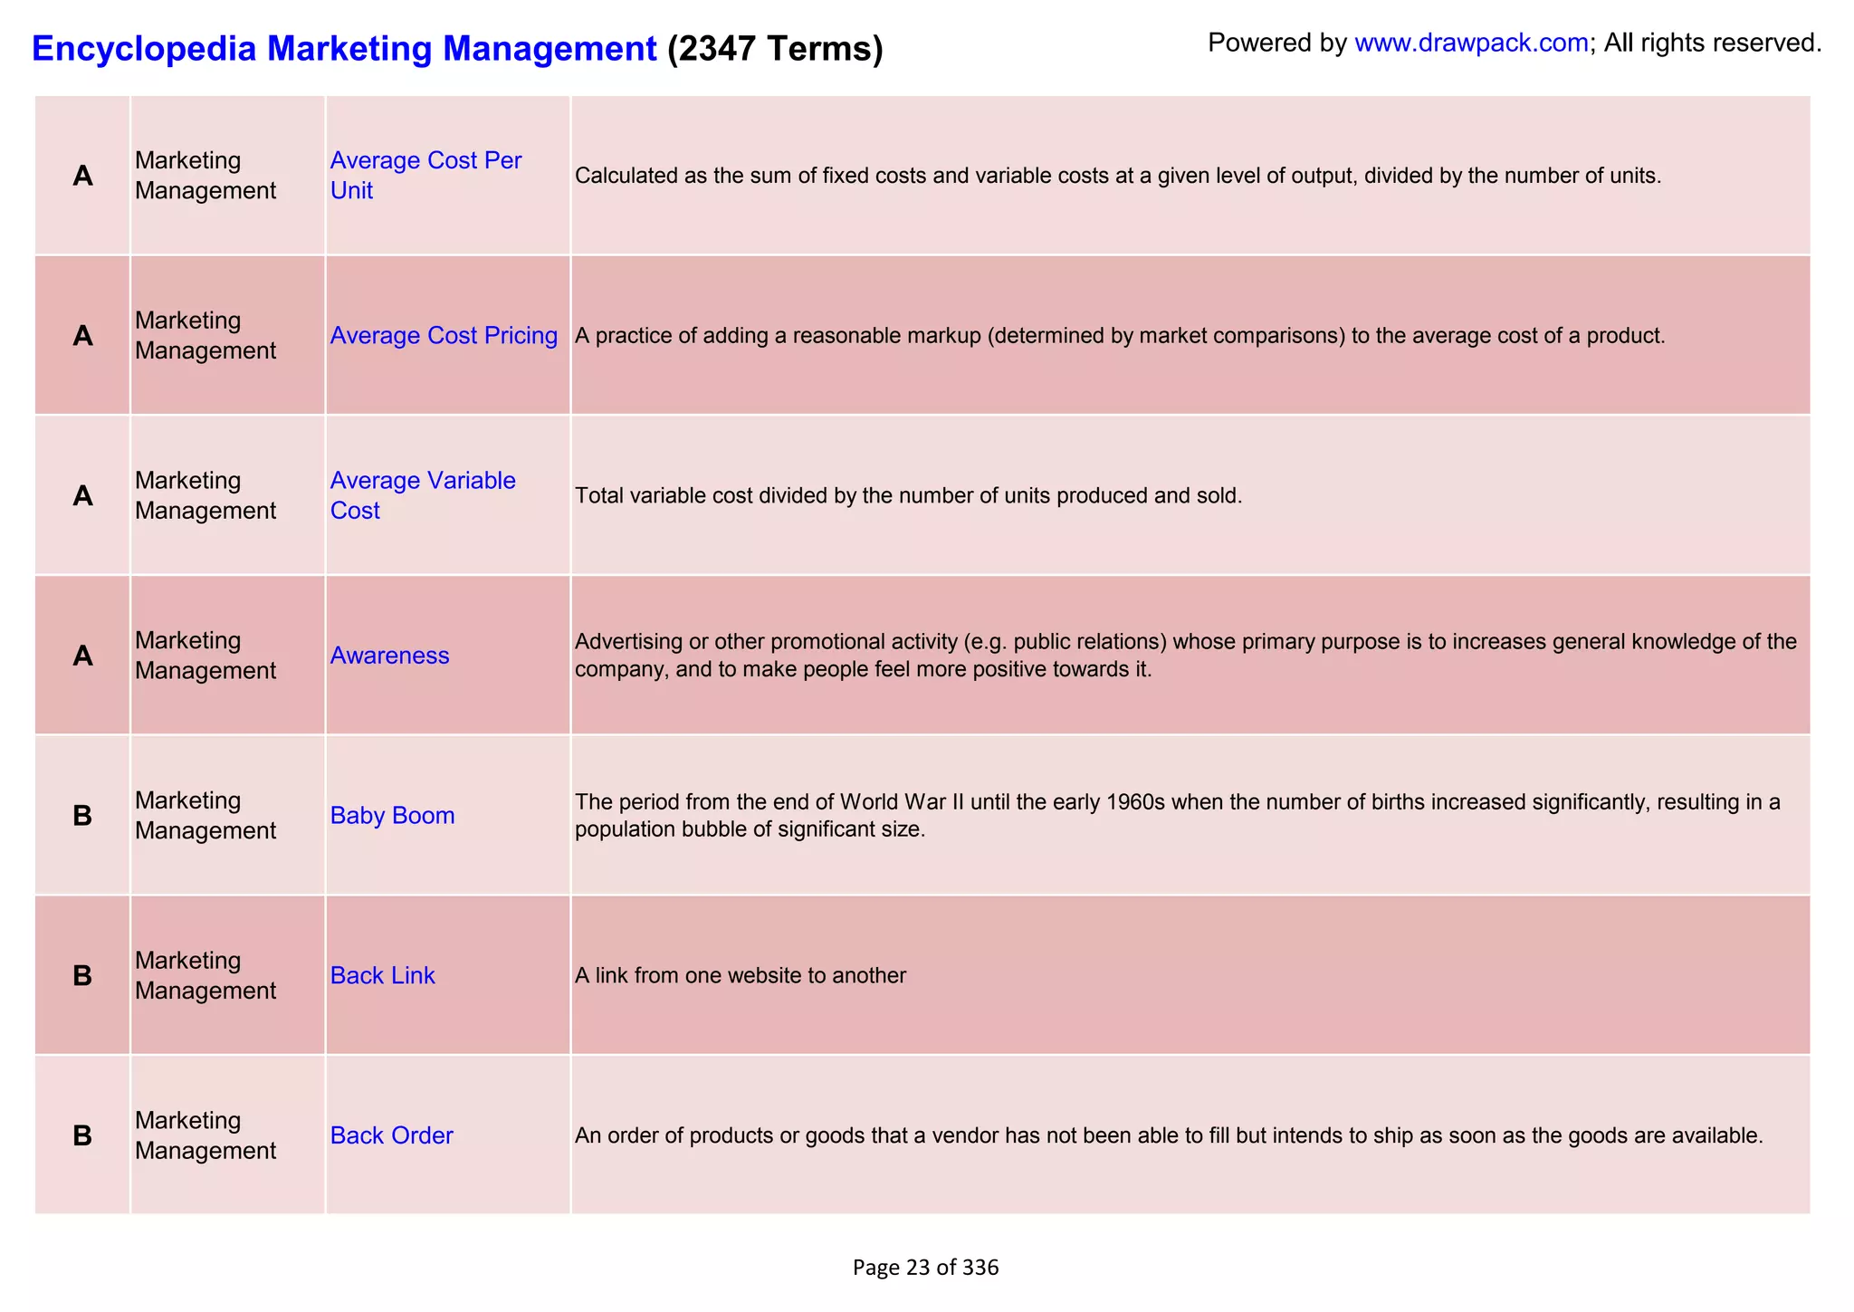Open the Average Variable Cost term

pos(423,495)
